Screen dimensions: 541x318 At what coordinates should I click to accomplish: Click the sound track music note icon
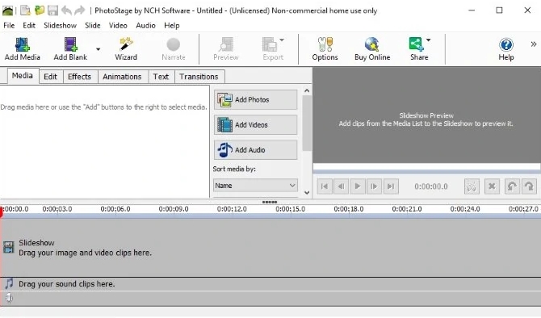9,283
